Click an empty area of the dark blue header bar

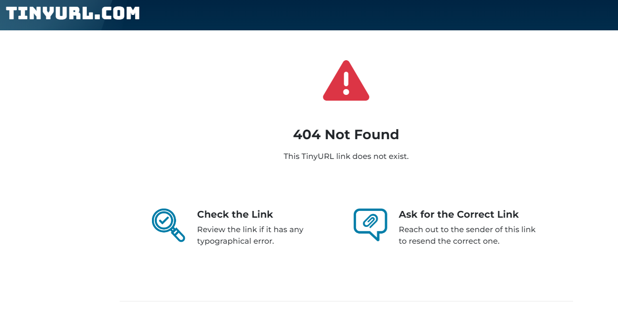coord(376,15)
